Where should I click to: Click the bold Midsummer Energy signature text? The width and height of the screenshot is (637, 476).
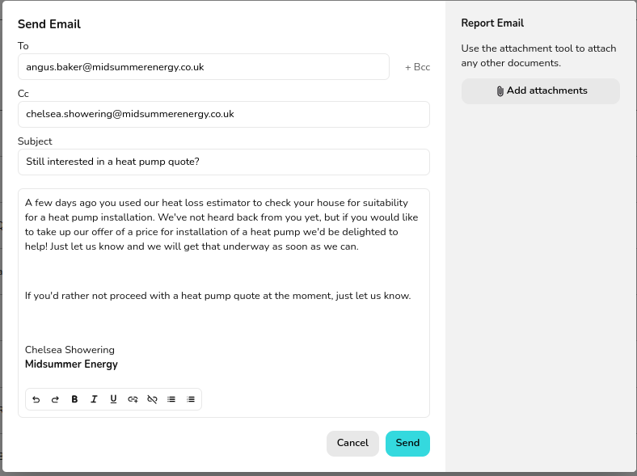[71, 364]
